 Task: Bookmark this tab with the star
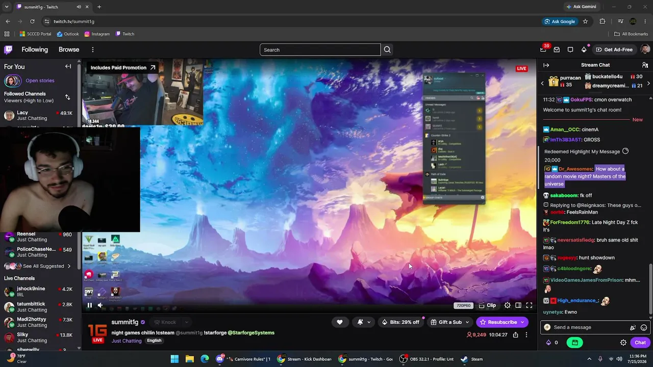[585, 21]
